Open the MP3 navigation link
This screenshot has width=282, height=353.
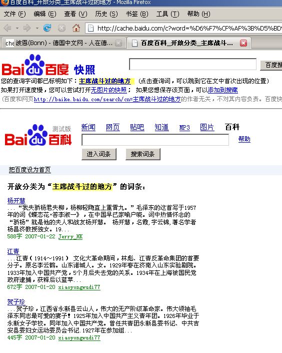pos(184,128)
